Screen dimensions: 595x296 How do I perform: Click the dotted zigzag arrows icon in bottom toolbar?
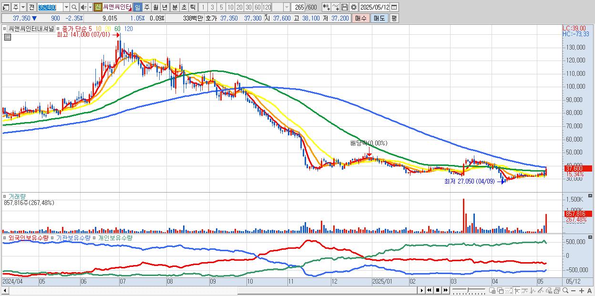point(509,291)
